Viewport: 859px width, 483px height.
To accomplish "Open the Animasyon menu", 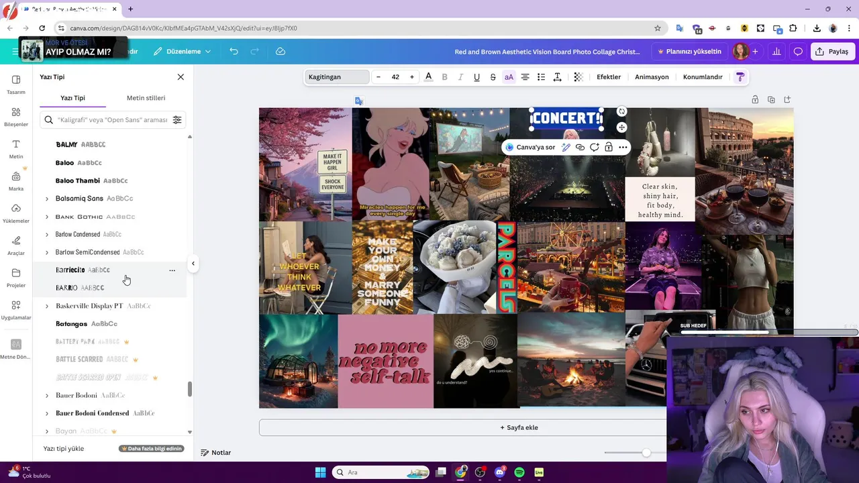I will coord(652,77).
